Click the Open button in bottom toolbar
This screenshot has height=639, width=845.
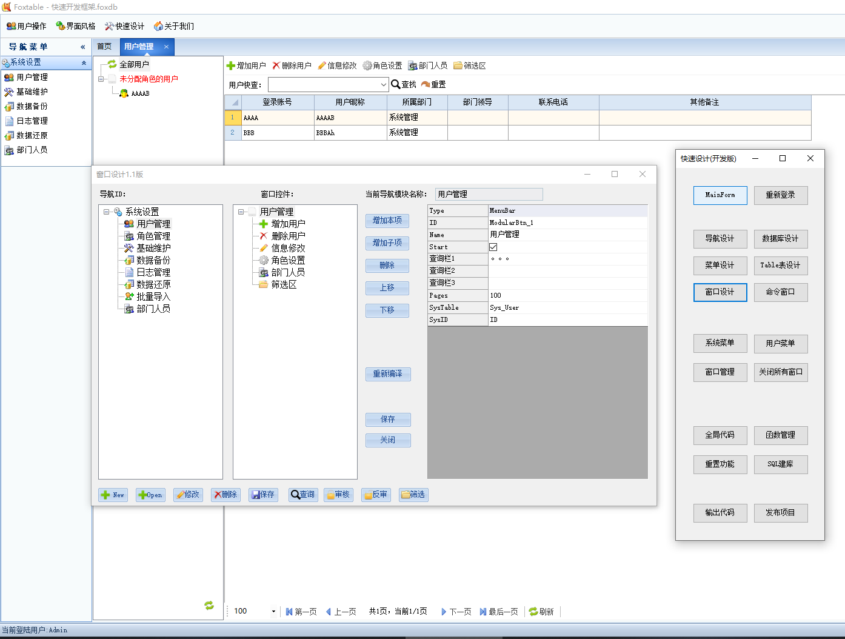pyautogui.click(x=150, y=495)
